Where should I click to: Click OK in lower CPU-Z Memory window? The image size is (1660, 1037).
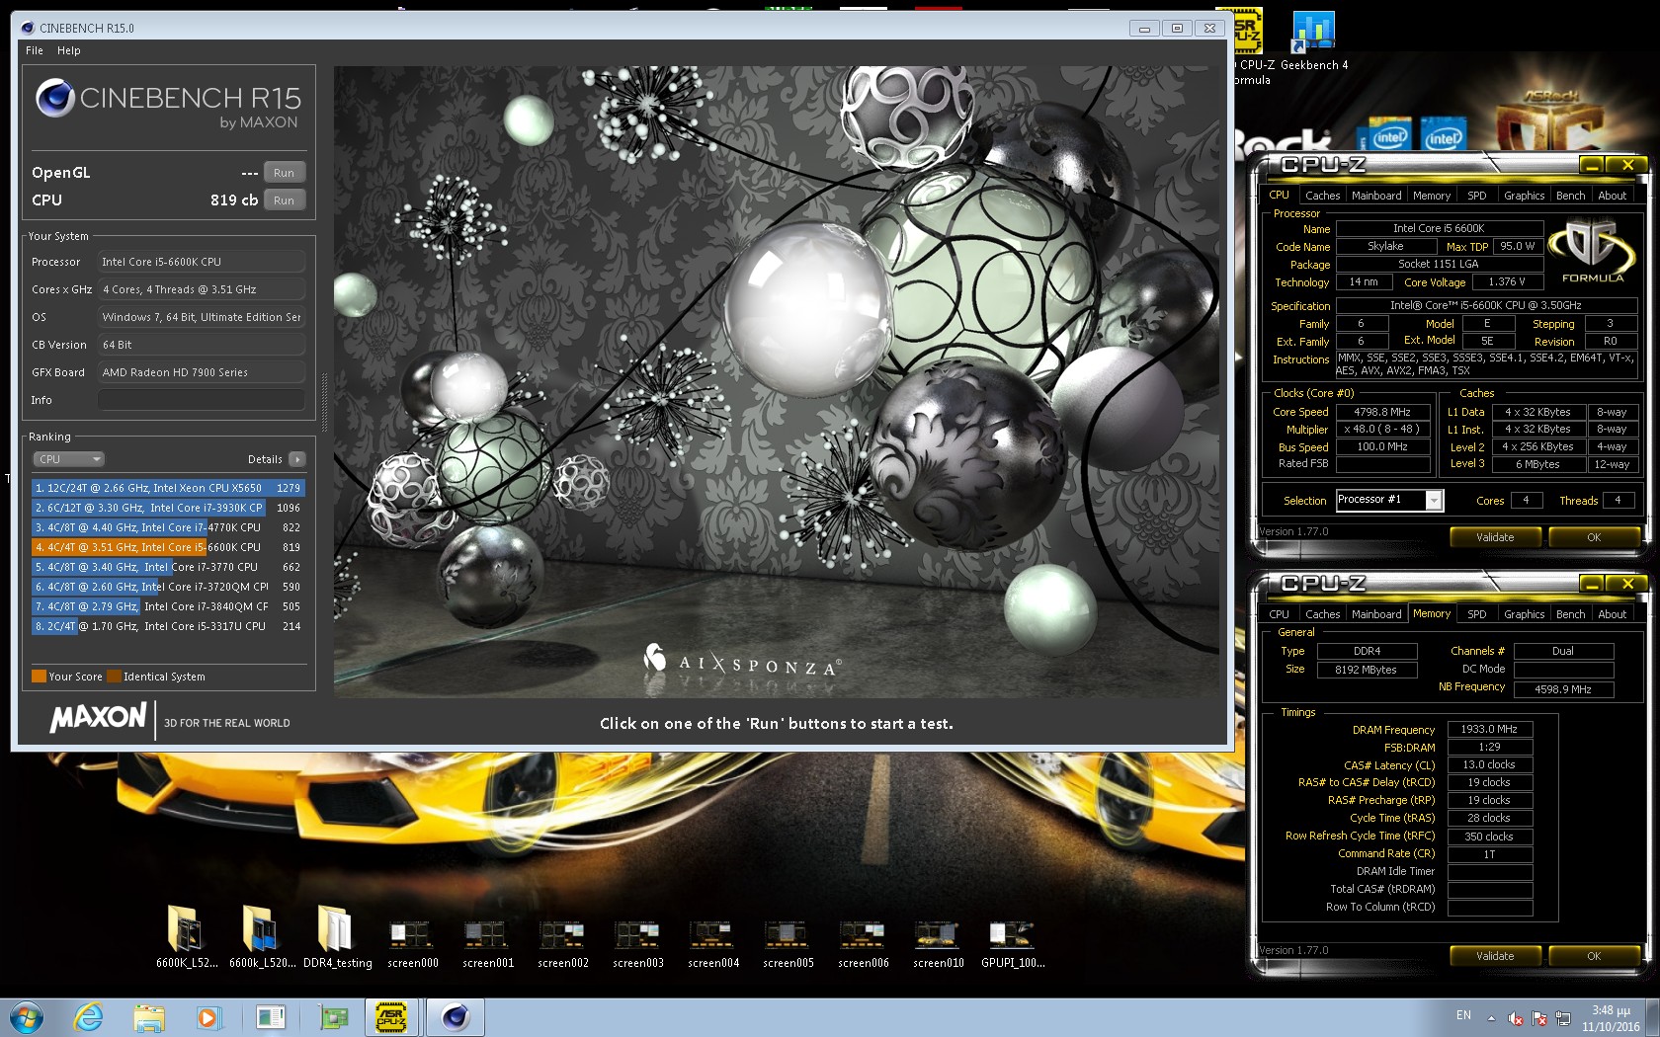(1594, 956)
